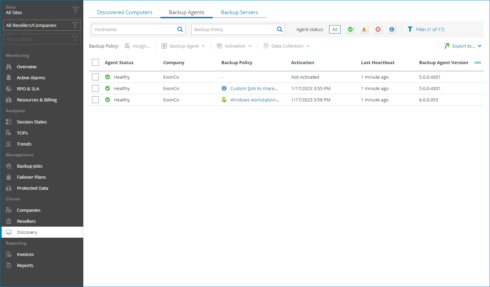Sort by Agent Status column header
The width and height of the screenshot is (490, 287).
(x=119, y=62)
